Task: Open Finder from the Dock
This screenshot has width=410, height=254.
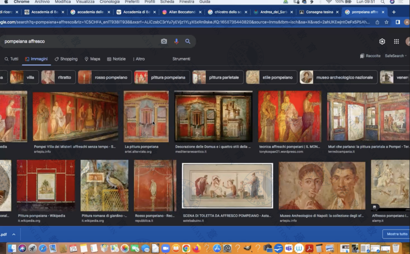Action: tap(12, 248)
